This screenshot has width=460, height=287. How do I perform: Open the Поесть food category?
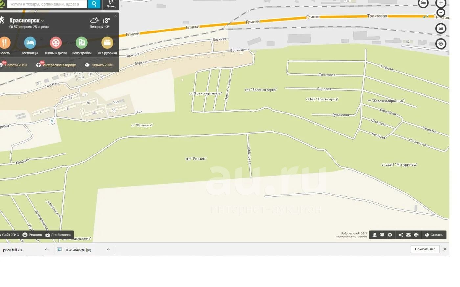pyautogui.click(x=5, y=46)
